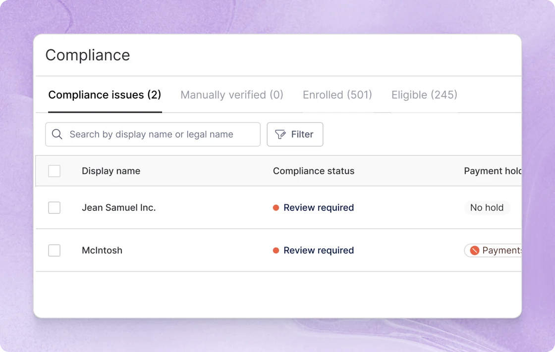
Task: Click the magnifier icon in search box
Action: 57,135
